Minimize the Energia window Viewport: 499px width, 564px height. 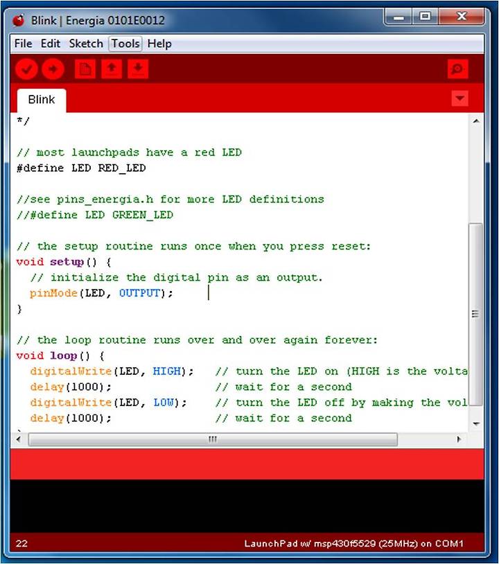pyautogui.click(x=399, y=17)
